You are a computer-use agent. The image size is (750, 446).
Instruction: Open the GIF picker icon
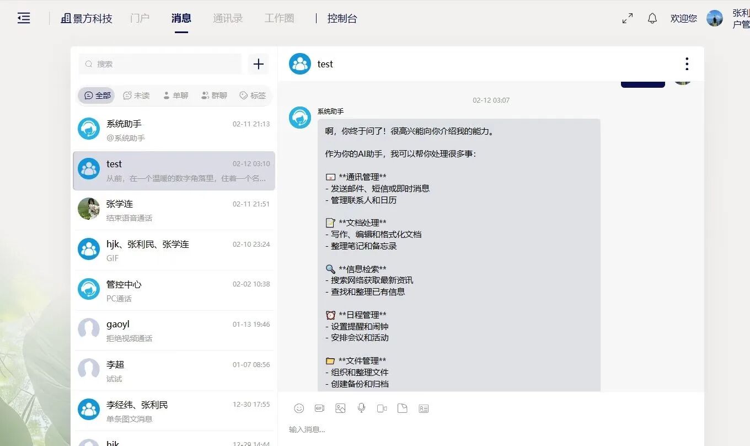(319, 408)
